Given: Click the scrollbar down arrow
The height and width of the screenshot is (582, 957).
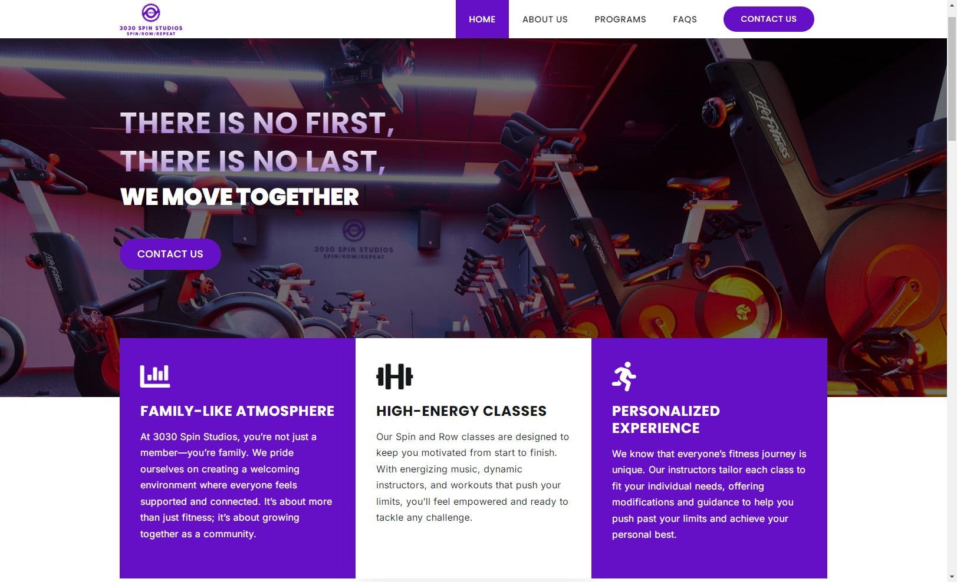Looking at the screenshot, I should (x=952, y=577).
